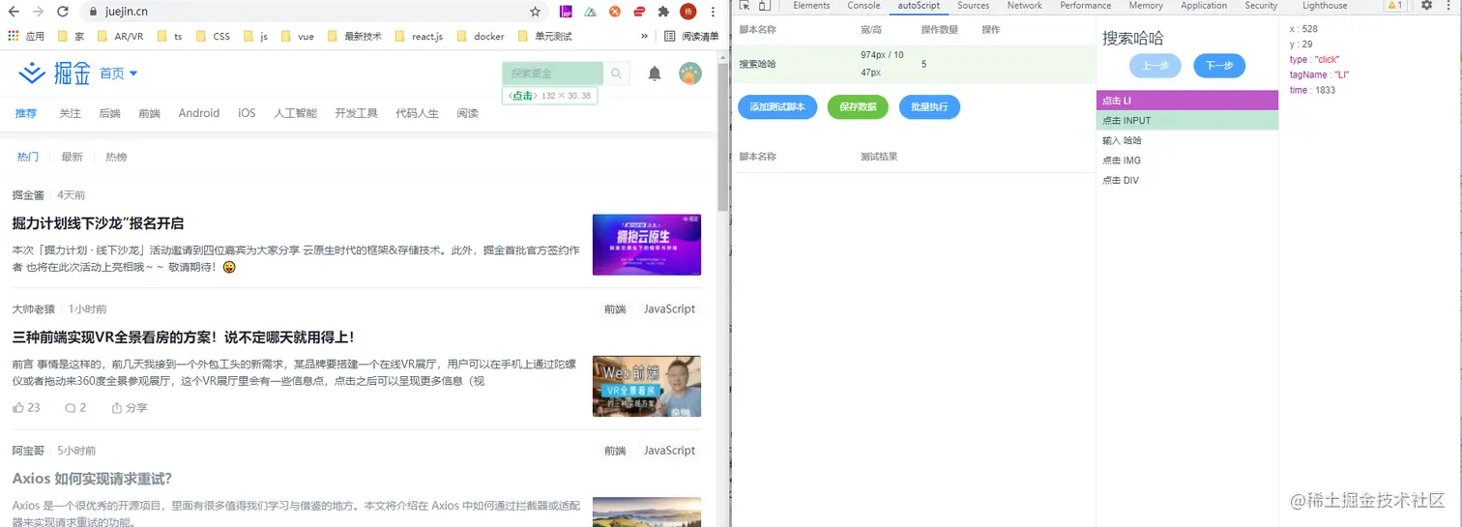Select the 推荐 category tab
Image resolution: width=1462 pixels, height=527 pixels.
26,113
